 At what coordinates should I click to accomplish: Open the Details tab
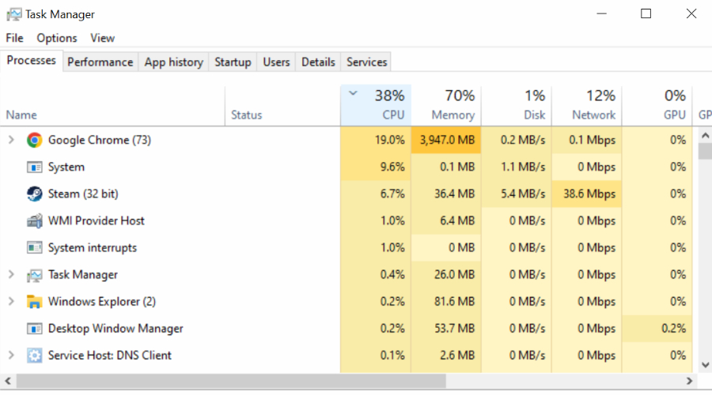(x=318, y=62)
